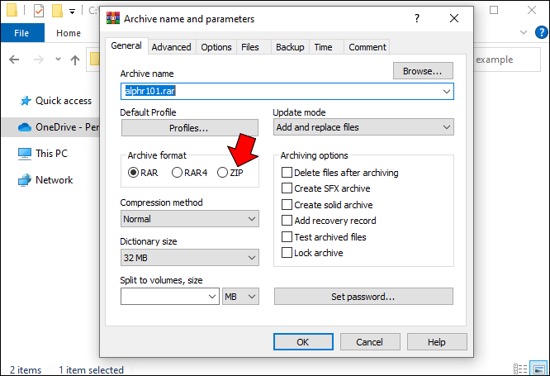Check Create SFX archive option
The height and width of the screenshot is (376, 550).
pyautogui.click(x=287, y=188)
